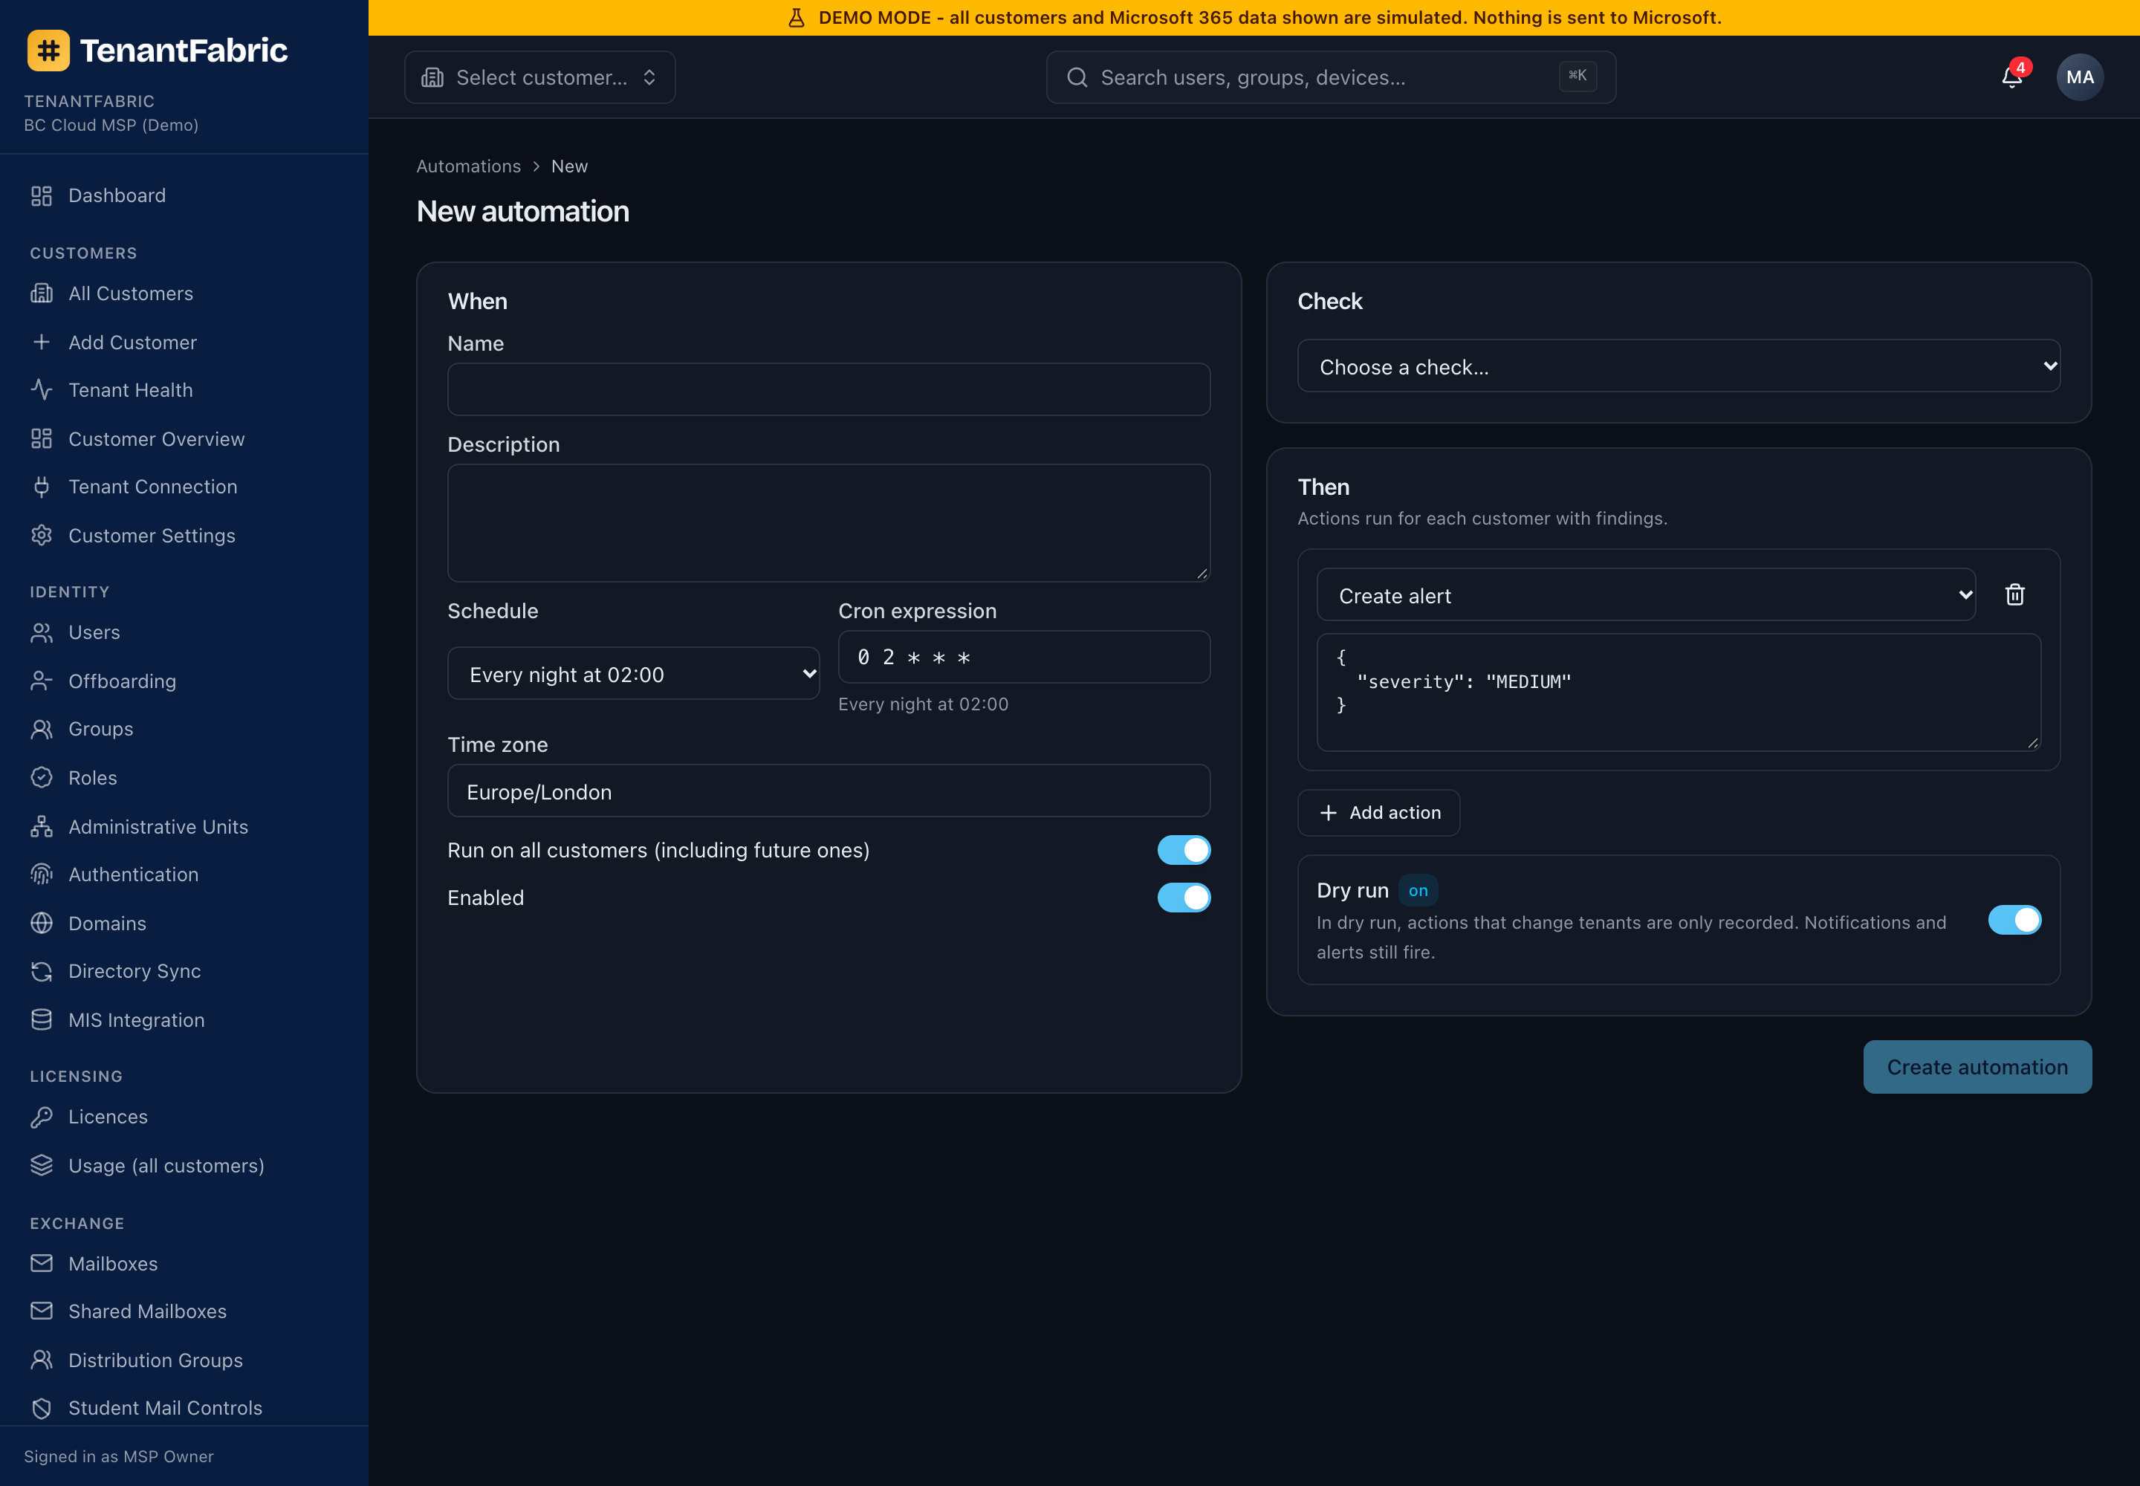The height and width of the screenshot is (1486, 2140).
Task: Open the MA user avatar menu
Action: point(2080,77)
